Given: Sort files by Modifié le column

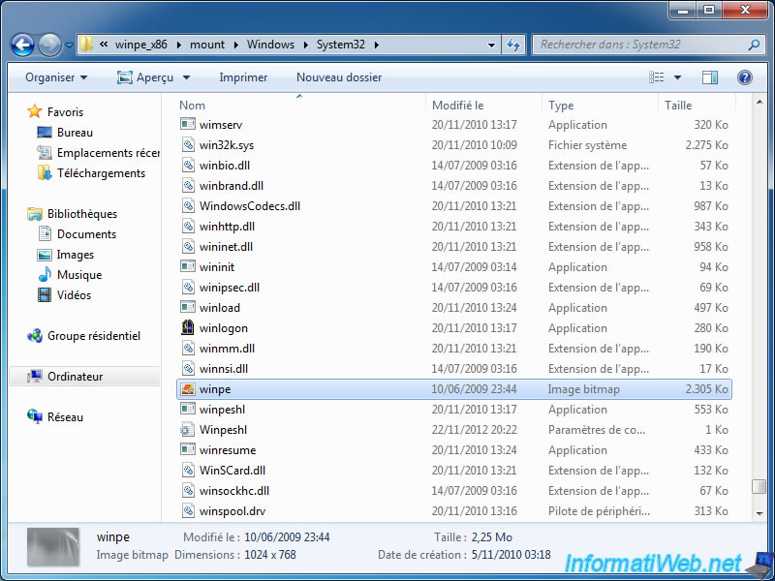Looking at the screenshot, I should (x=458, y=106).
